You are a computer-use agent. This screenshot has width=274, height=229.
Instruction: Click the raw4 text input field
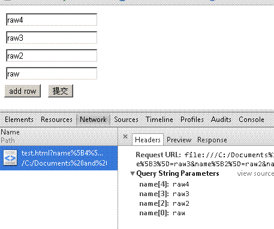[x=52, y=20]
